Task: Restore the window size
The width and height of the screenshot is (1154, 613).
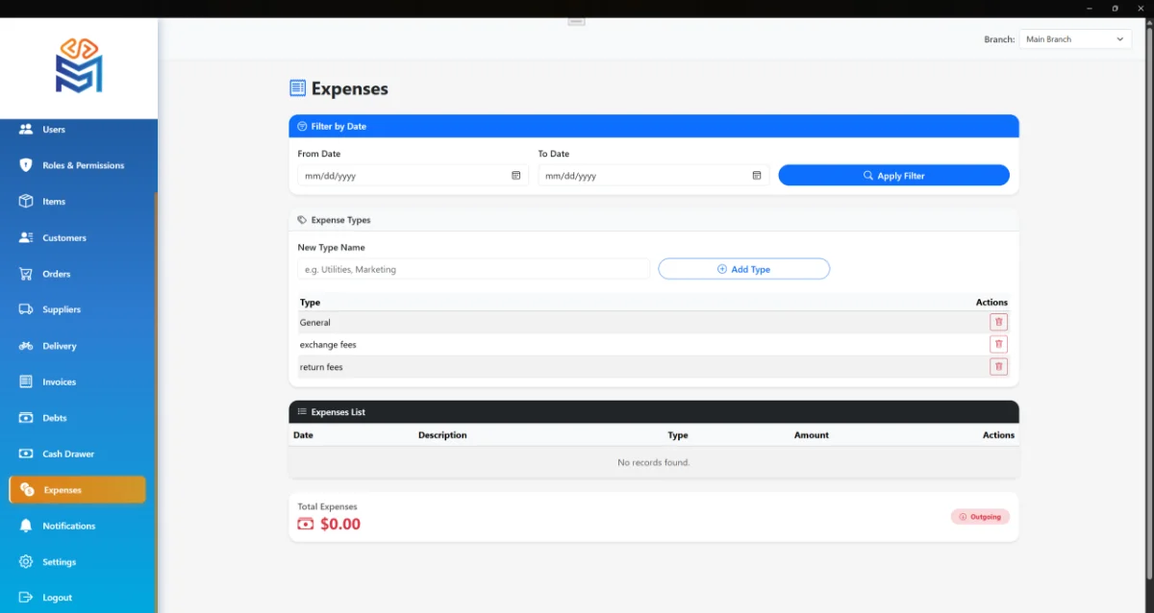Action: tap(1115, 8)
